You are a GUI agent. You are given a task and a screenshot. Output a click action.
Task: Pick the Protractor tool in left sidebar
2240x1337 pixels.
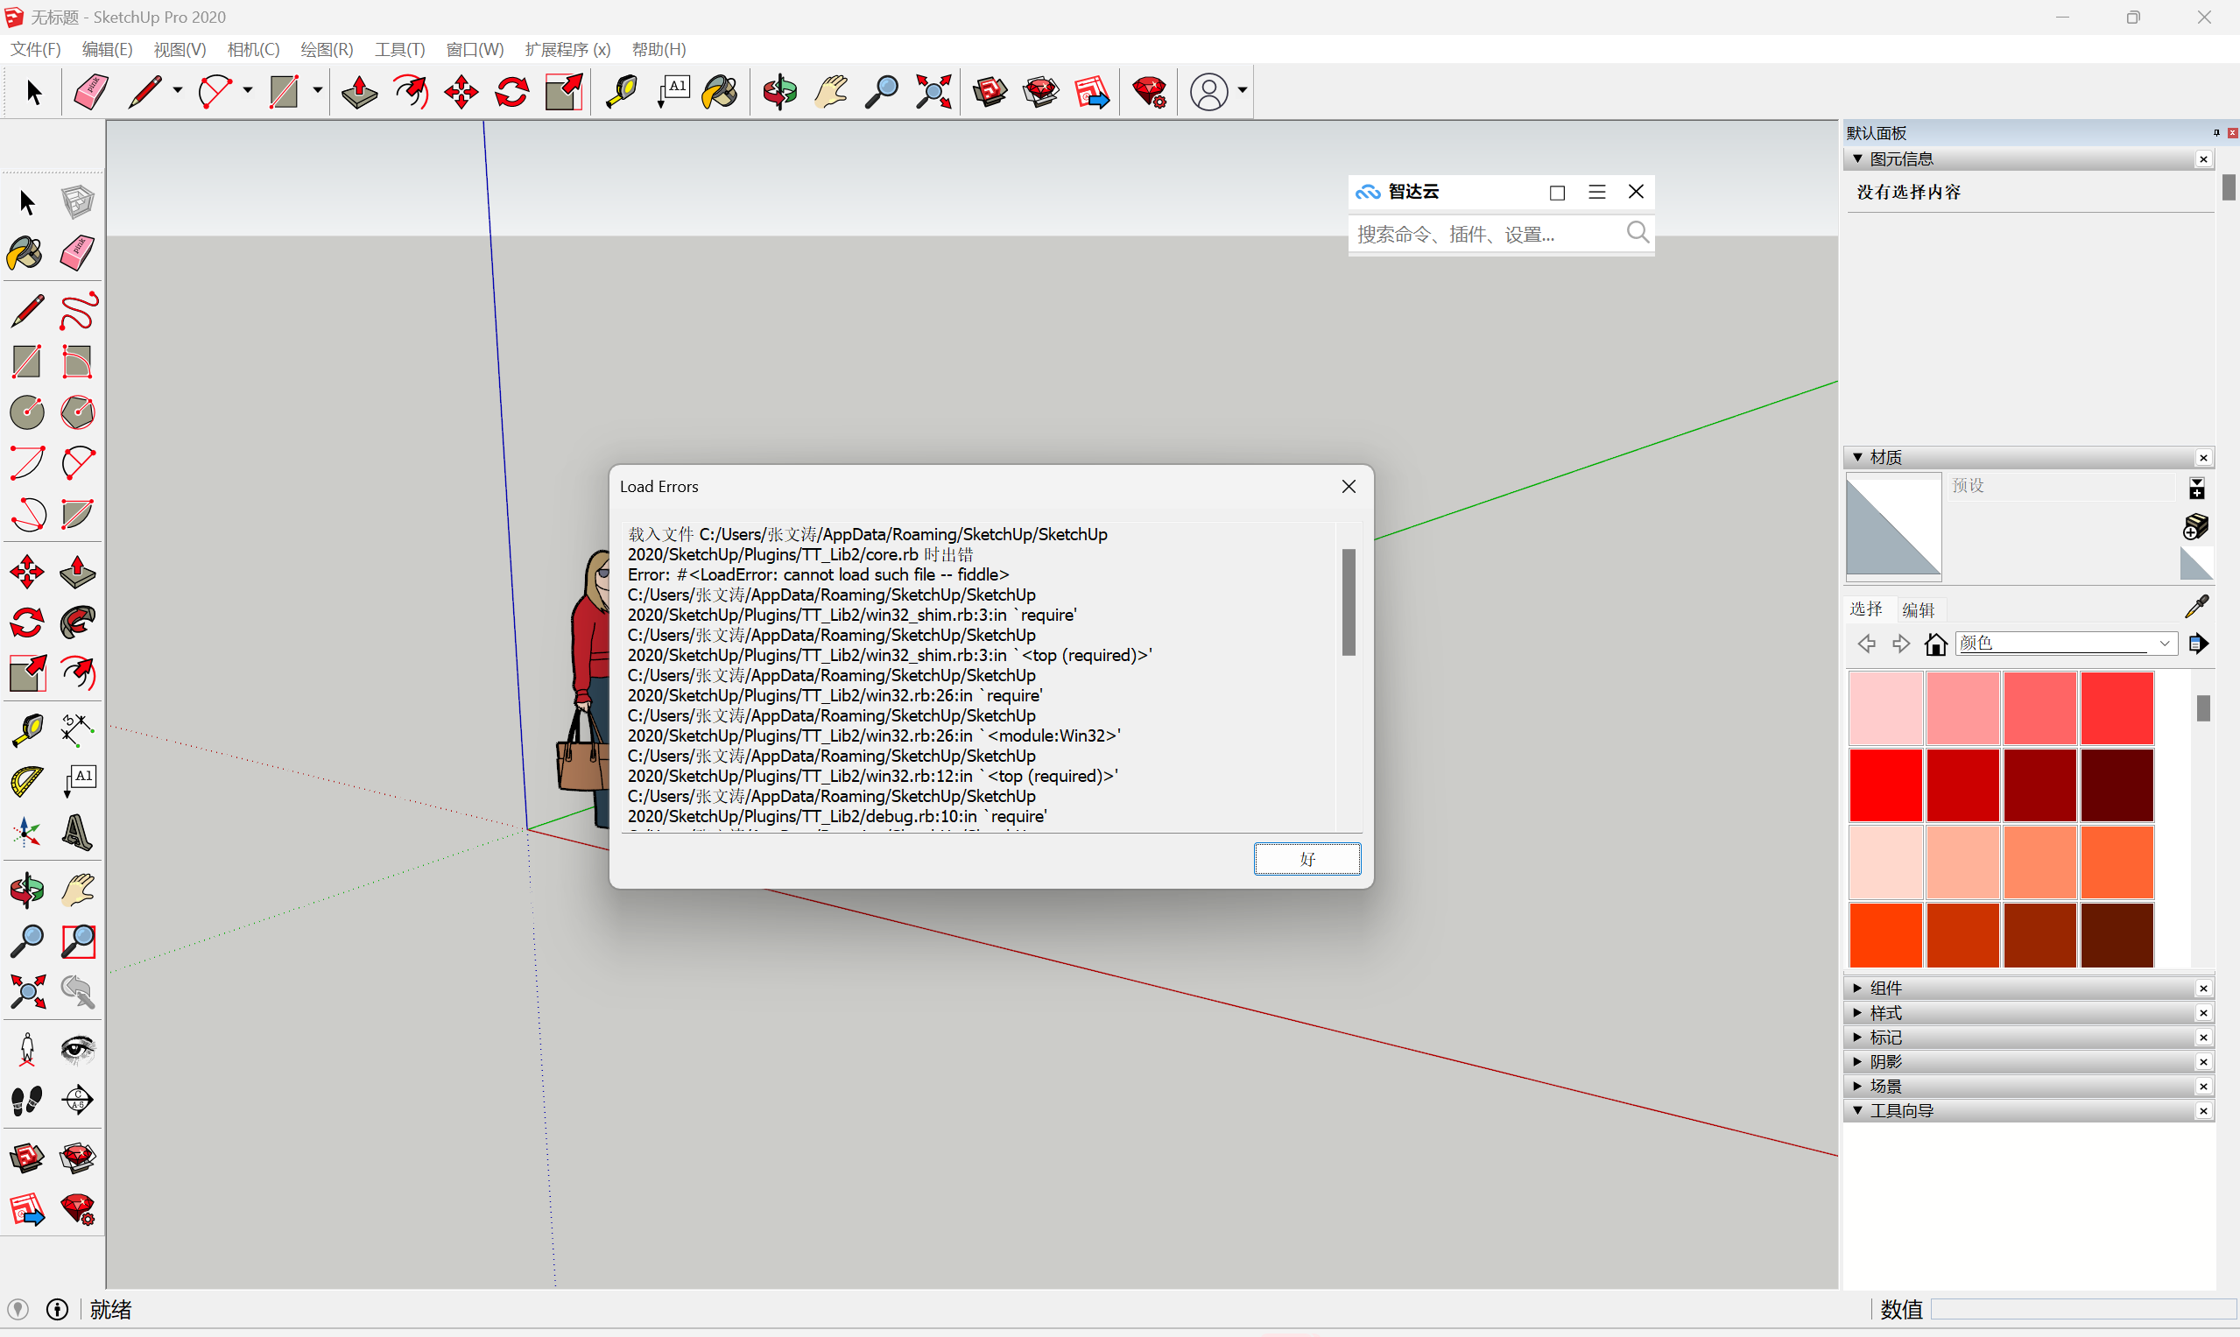[27, 780]
